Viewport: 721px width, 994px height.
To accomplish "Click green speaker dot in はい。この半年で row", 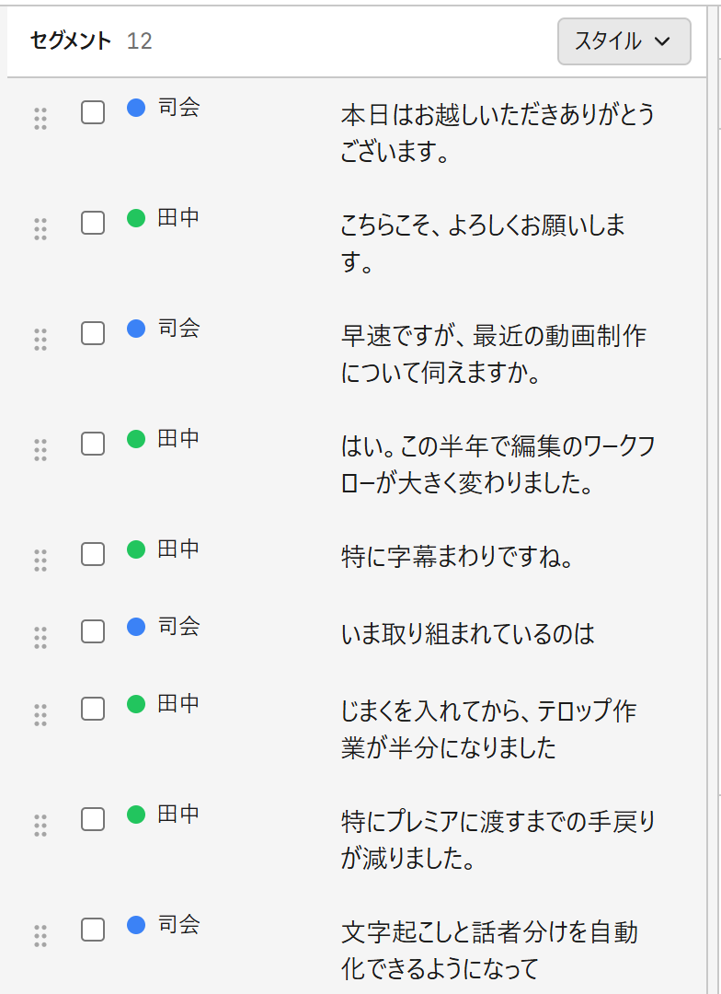I will 136,439.
